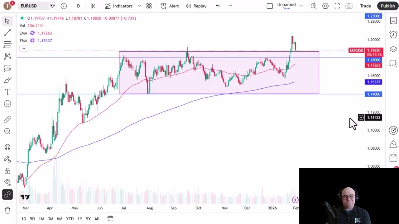The width and height of the screenshot is (399, 224).
Task: Undo the last chart action
Action: [x=218, y=6]
